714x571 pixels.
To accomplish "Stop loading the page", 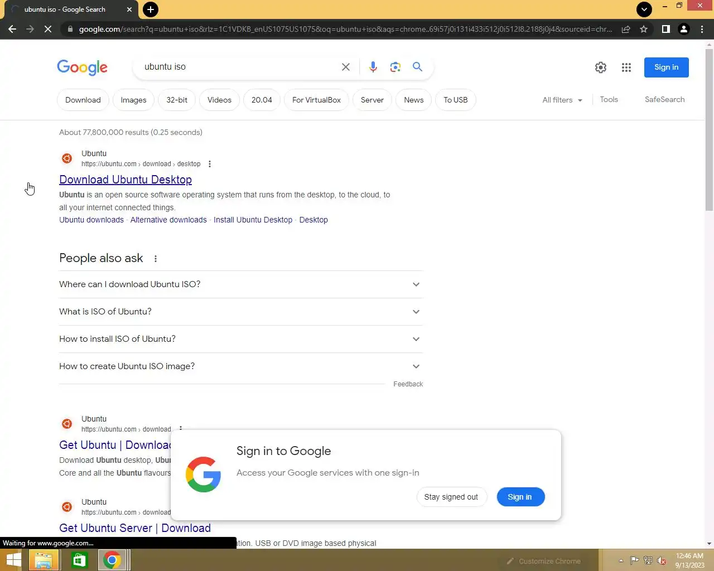I will pos(48,29).
